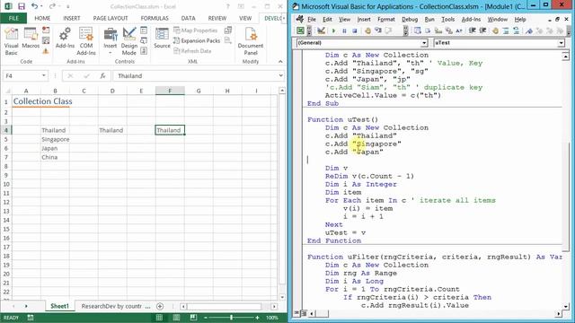
Task: Open Macro Security warning icon
Action: pyautogui.click(x=46, y=51)
